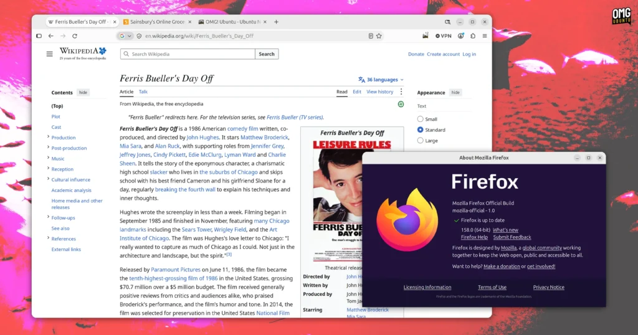Select the Large text size
Screen dimensions: 638x335
click(x=421, y=140)
